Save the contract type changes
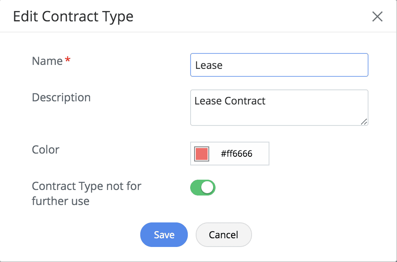 coord(164,235)
